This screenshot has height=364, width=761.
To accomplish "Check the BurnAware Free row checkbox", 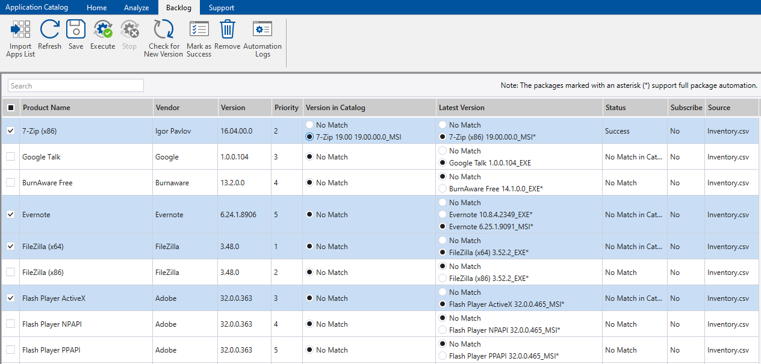I will pyautogui.click(x=11, y=182).
